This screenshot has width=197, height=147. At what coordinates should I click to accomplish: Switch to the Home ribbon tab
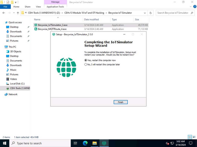click(x=16, y=7)
